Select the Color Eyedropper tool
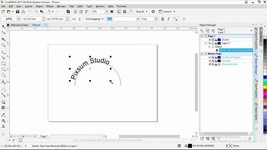This screenshot has height=150, width=267. (x=3, y=115)
